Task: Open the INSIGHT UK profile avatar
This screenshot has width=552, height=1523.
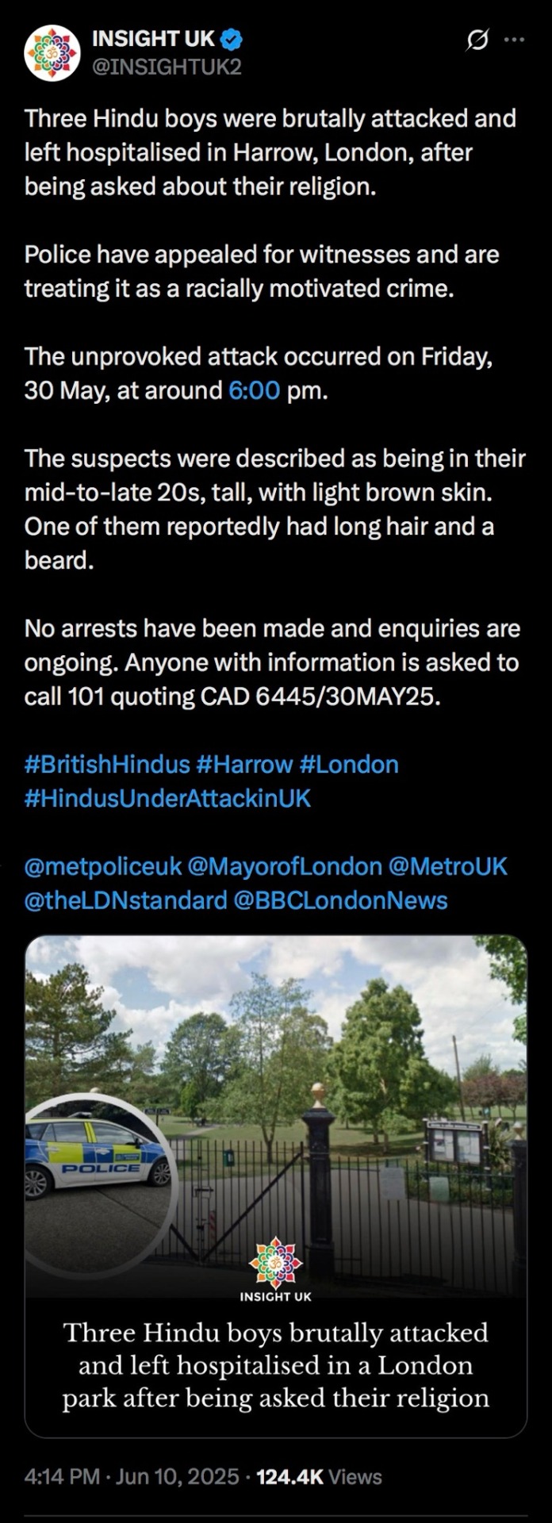Action: point(52,52)
